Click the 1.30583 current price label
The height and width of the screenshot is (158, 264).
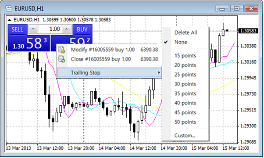[x=248, y=31]
